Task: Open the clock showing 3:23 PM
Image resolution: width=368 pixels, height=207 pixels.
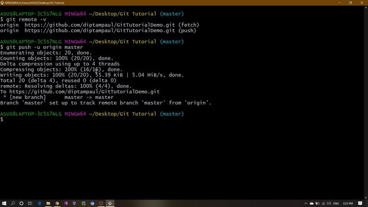Action: pyautogui.click(x=348, y=204)
